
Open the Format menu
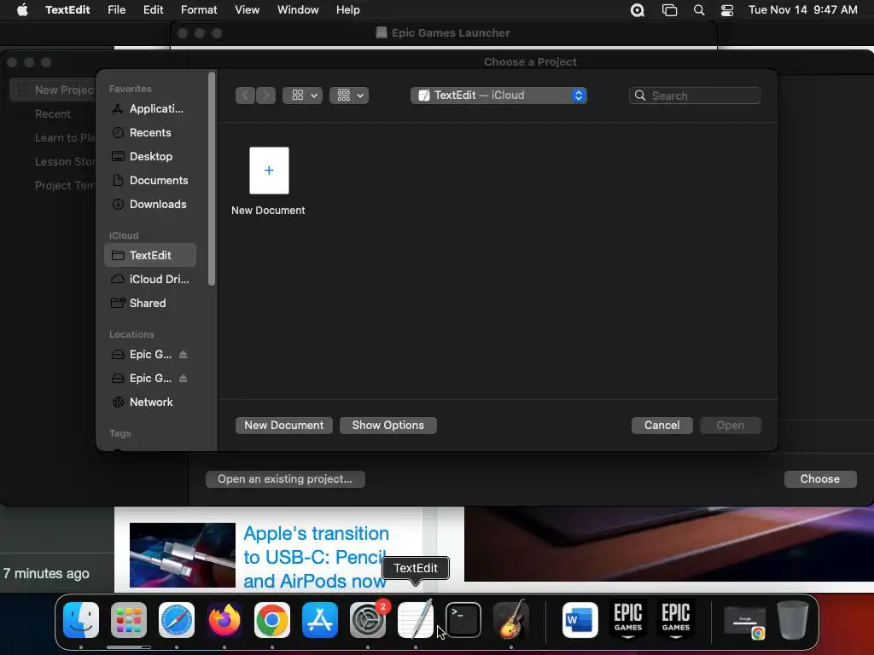pyautogui.click(x=199, y=10)
